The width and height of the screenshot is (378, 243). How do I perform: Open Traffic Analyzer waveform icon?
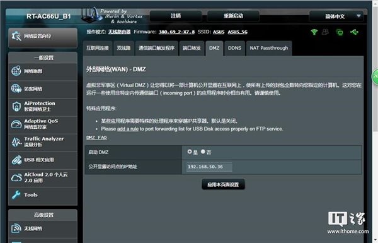(x=16, y=142)
